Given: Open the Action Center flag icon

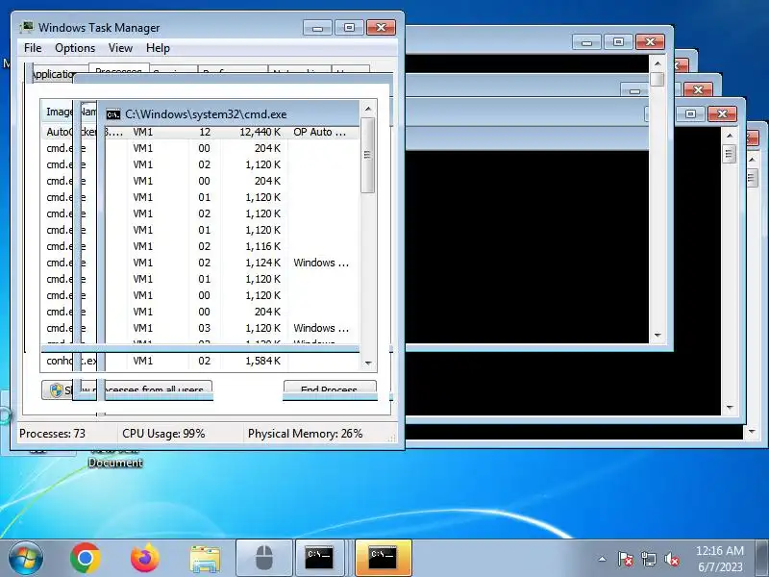Looking at the screenshot, I should (x=626, y=559).
